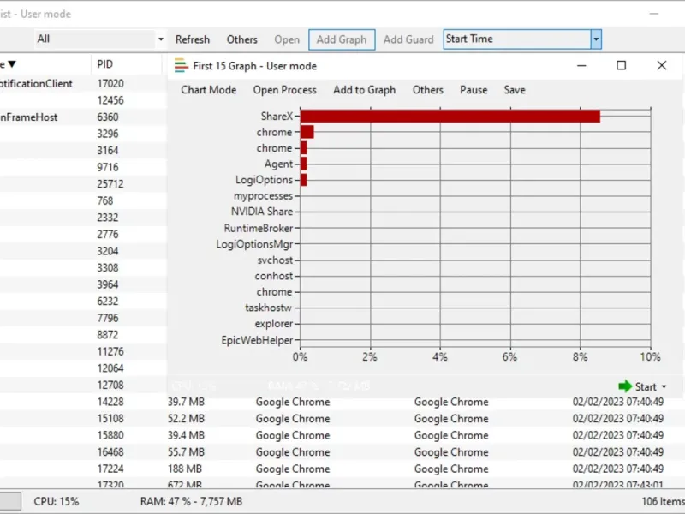Viewport: 685px width, 514px height.
Task: Open Others menu in the main toolbar
Action: coord(241,39)
